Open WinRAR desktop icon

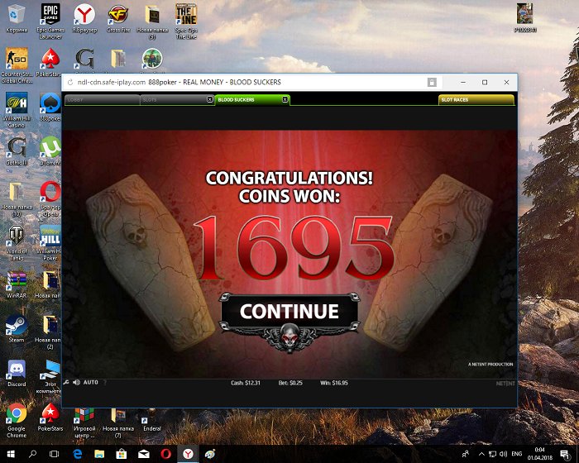pyautogui.click(x=17, y=284)
